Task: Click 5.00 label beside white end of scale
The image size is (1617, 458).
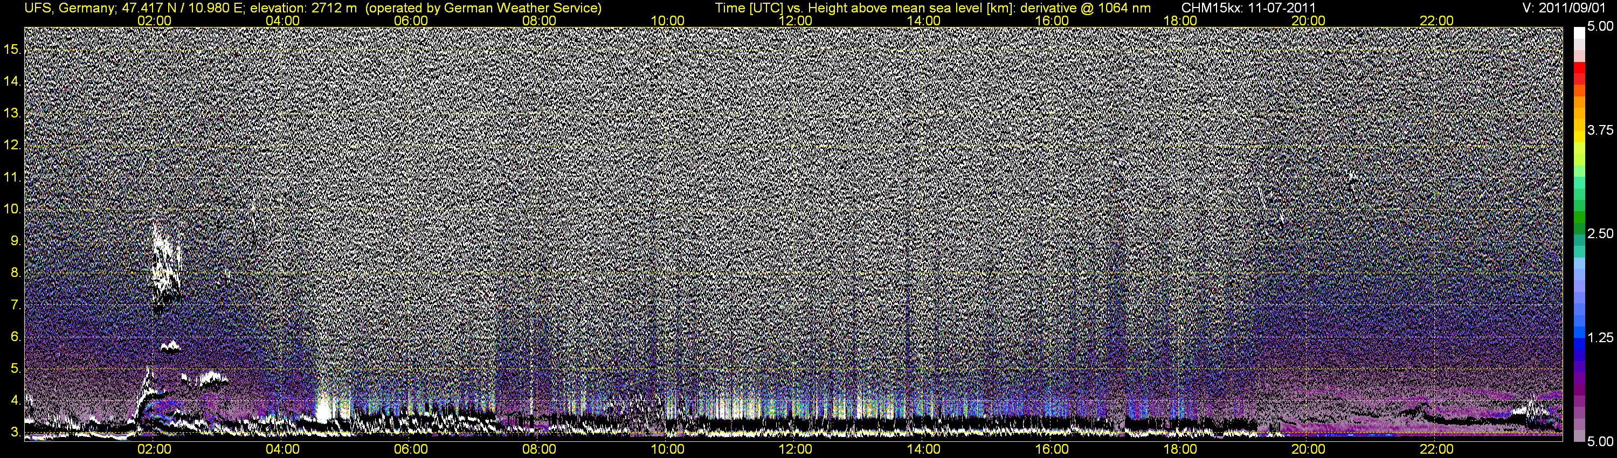Action: pos(1600,27)
